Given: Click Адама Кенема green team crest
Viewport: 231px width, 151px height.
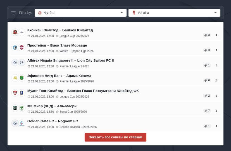Looking at the screenshot, I should [x=22, y=78].
